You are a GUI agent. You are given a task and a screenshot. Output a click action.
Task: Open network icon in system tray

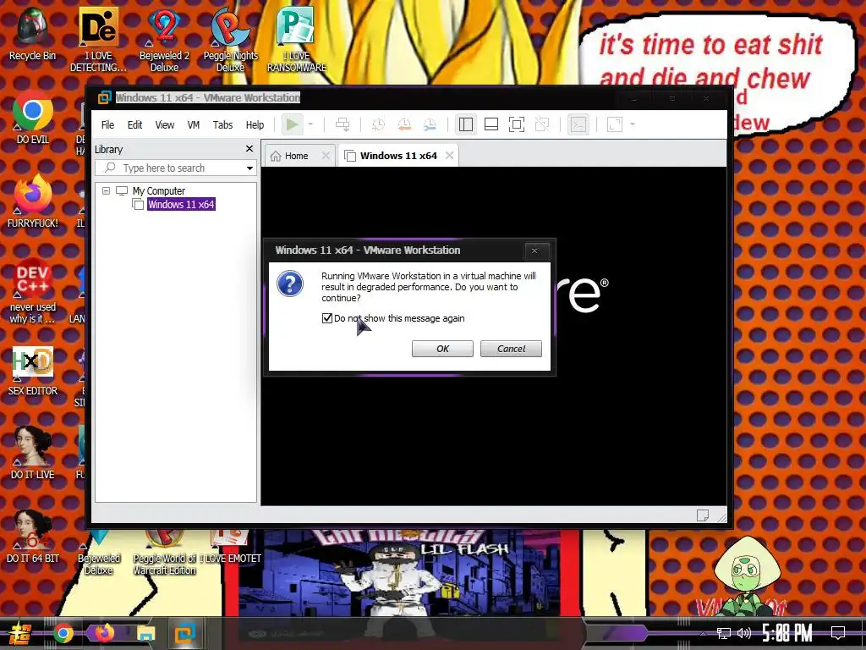(x=724, y=633)
